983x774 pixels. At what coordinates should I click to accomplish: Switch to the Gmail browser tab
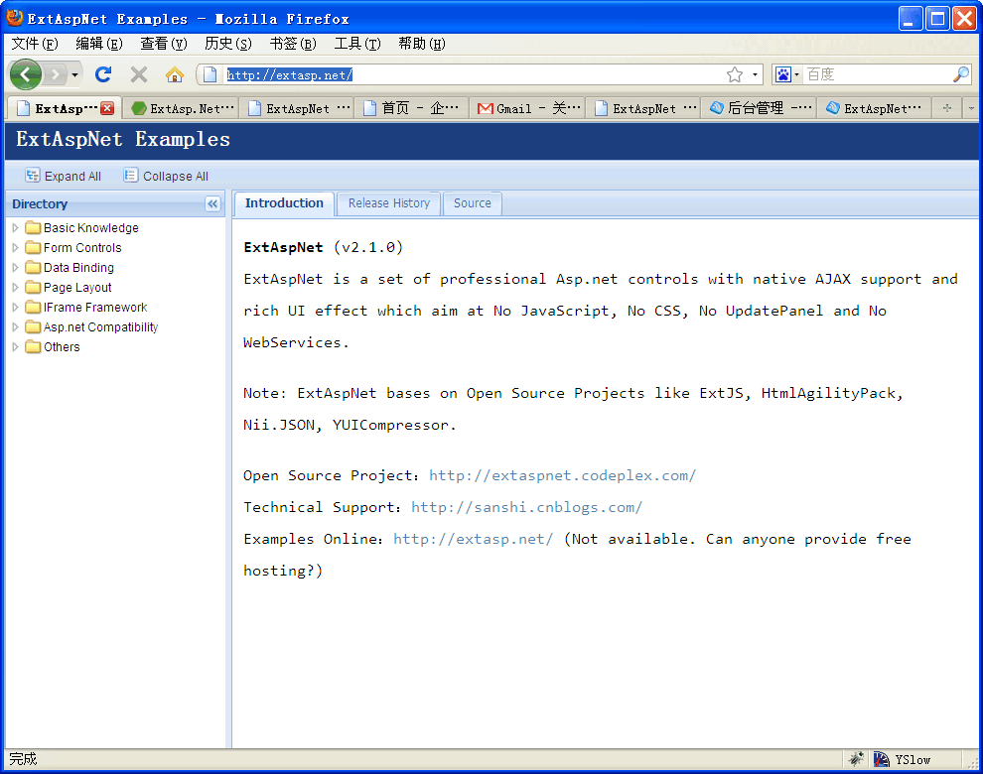click(x=528, y=108)
